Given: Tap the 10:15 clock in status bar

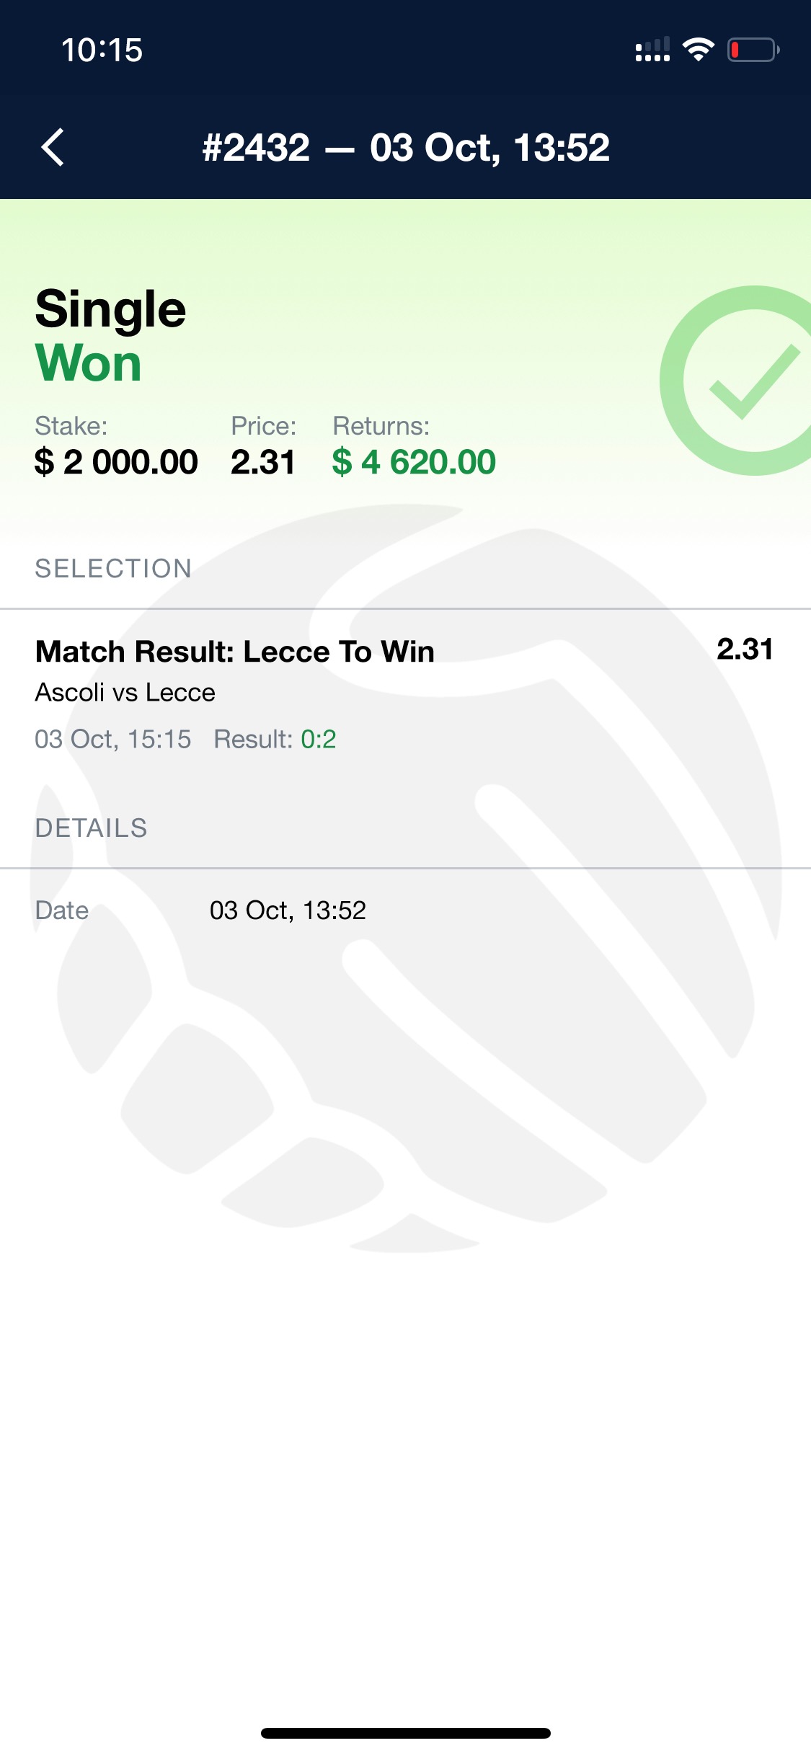Looking at the screenshot, I should [x=102, y=50].
